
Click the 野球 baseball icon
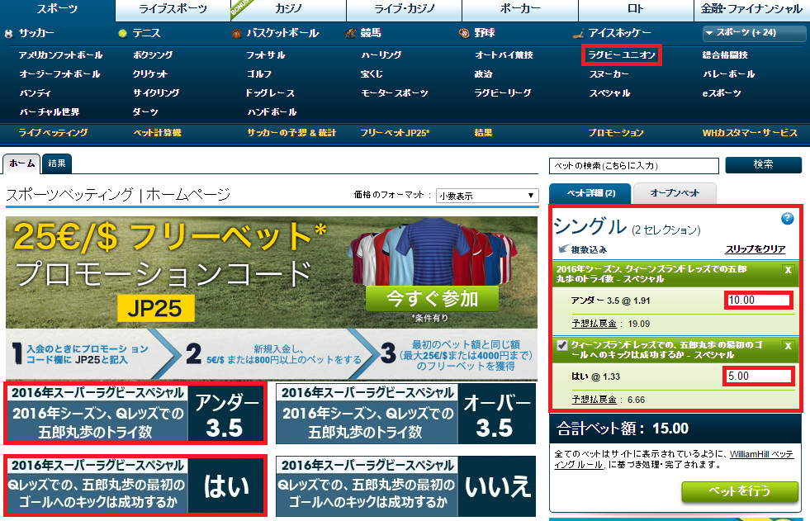point(464,34)
